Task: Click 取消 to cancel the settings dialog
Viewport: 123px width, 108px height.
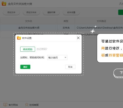Action: [70, 67]
